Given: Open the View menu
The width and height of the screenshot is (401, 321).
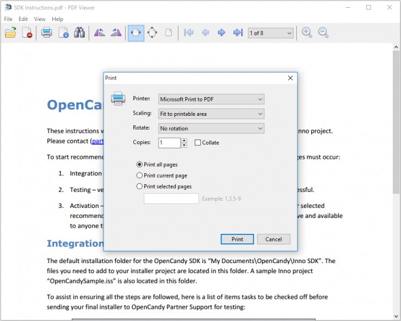Looking at the screenshot, I should tap(40, 19).
